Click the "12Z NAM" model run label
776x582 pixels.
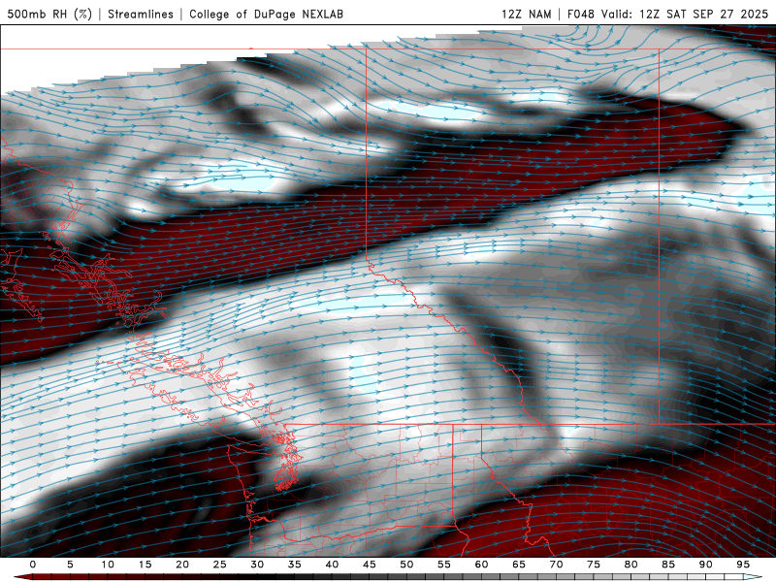(527, 14)
